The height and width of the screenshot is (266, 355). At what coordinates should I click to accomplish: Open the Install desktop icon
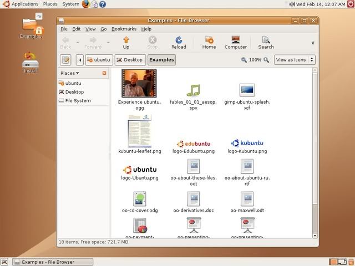pos(31,63)
